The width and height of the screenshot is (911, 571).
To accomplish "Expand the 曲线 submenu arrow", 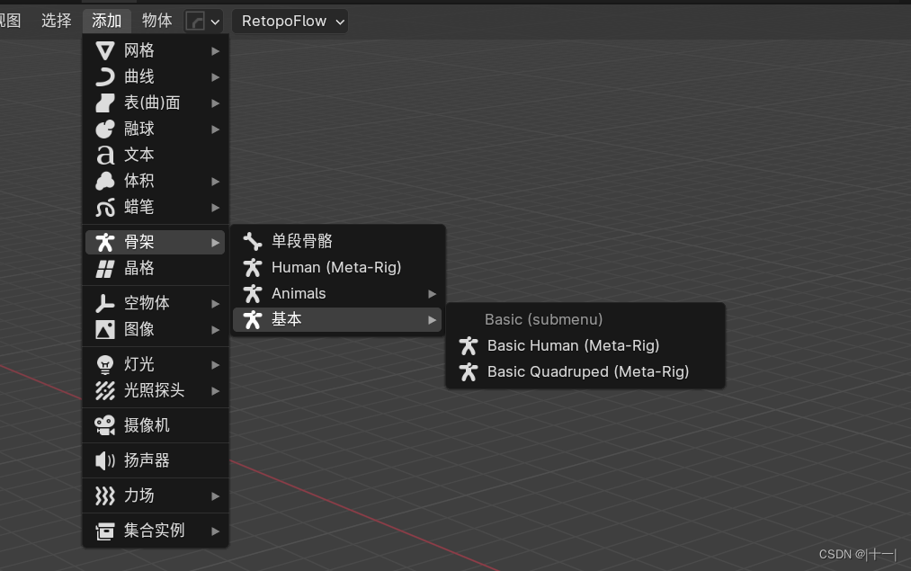I will coord(216,77).
